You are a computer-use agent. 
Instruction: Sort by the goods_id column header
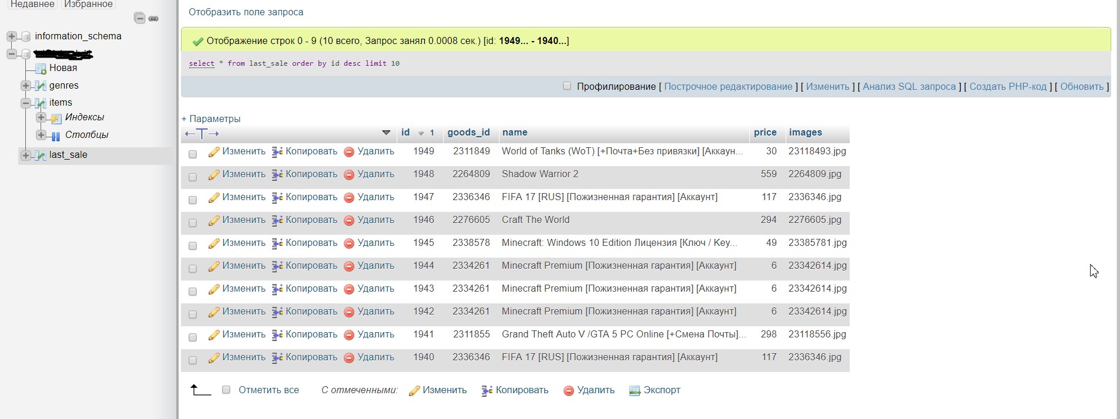tap(468, 133)
